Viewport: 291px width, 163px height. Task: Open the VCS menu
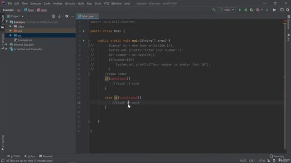106,4
